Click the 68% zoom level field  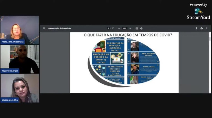point(124,28)
